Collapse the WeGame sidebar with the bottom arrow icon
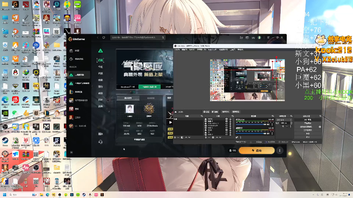This screenshot has height=198, width=353. (71, 152)
